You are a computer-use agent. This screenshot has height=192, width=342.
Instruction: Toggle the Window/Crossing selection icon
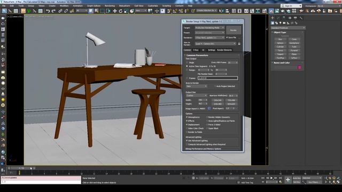(x=108, y=11)
